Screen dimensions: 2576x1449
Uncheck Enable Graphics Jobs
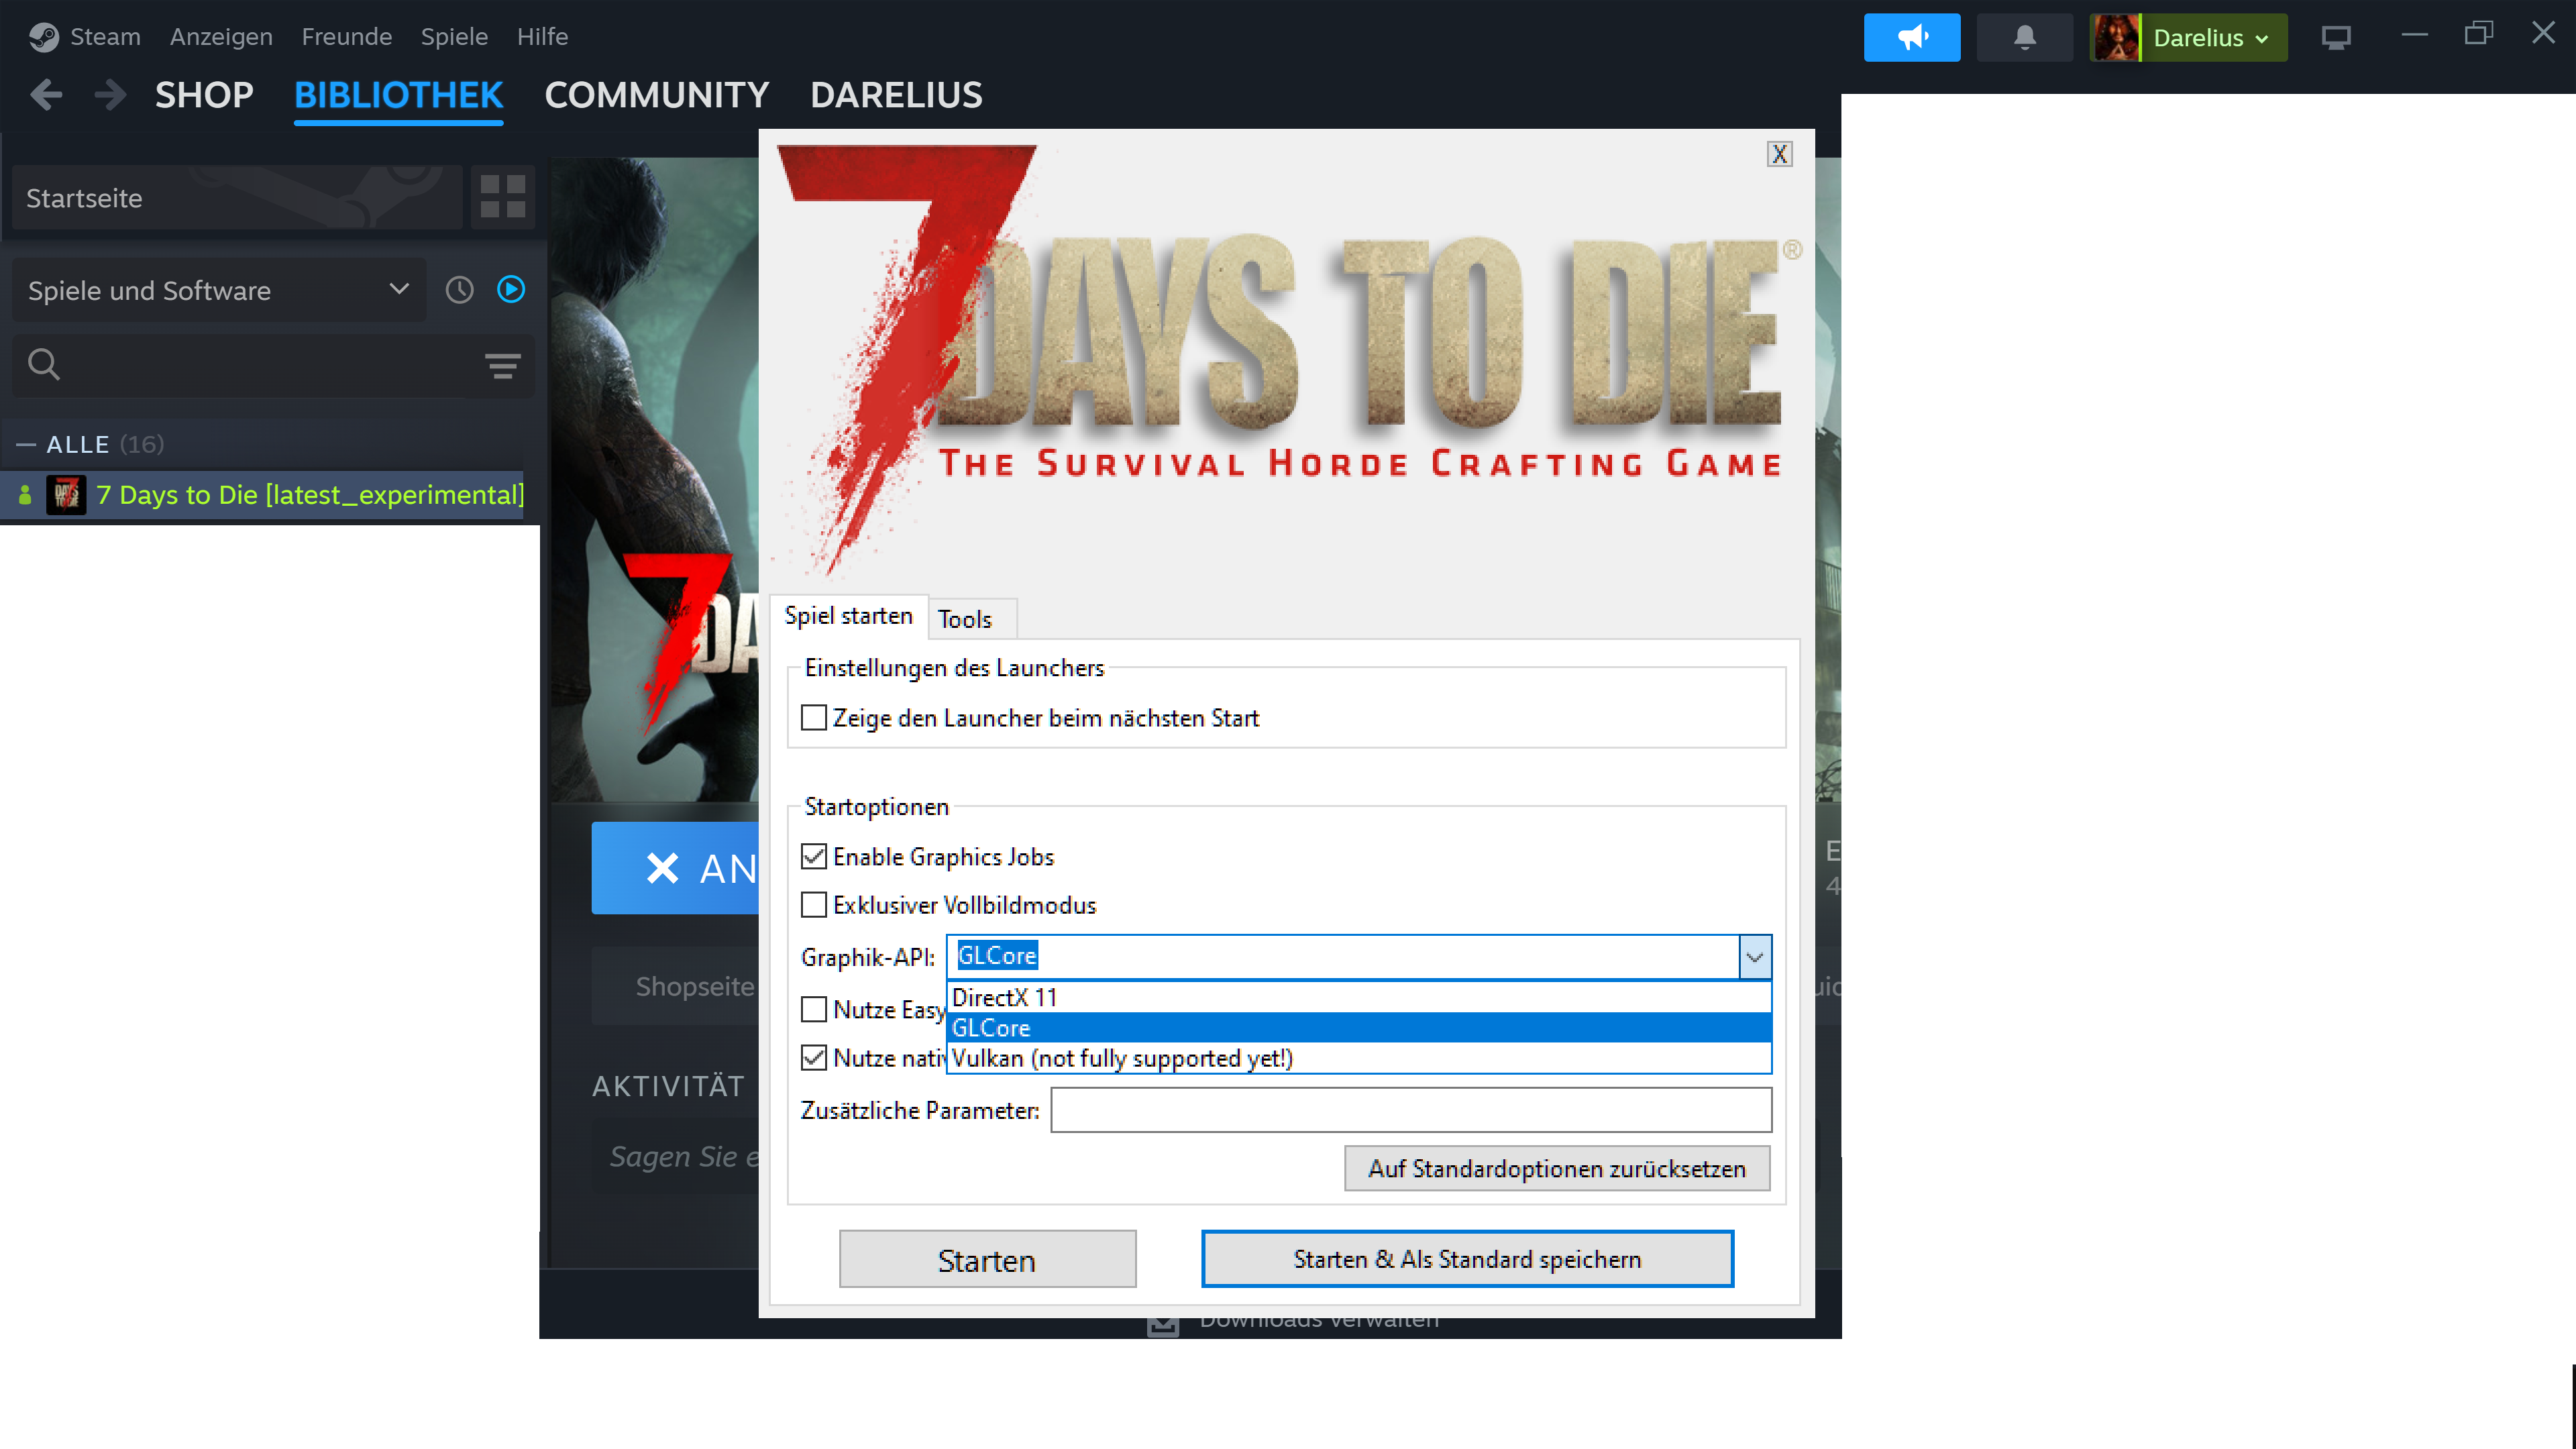[814, 857]
